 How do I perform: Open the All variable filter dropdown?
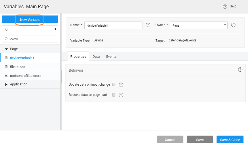coord(30,29)
